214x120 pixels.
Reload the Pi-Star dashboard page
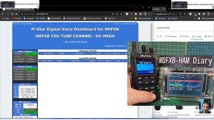click(12, 14)
